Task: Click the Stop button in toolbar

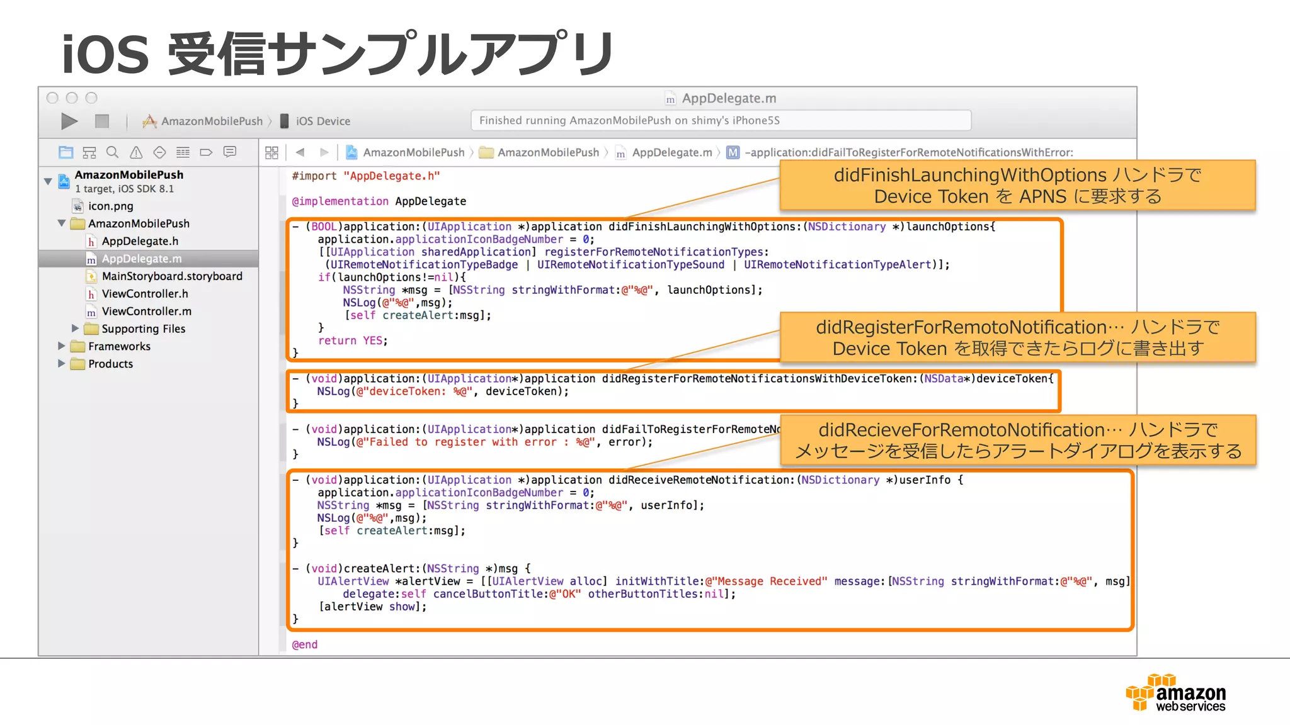Action: coord(102,121)
